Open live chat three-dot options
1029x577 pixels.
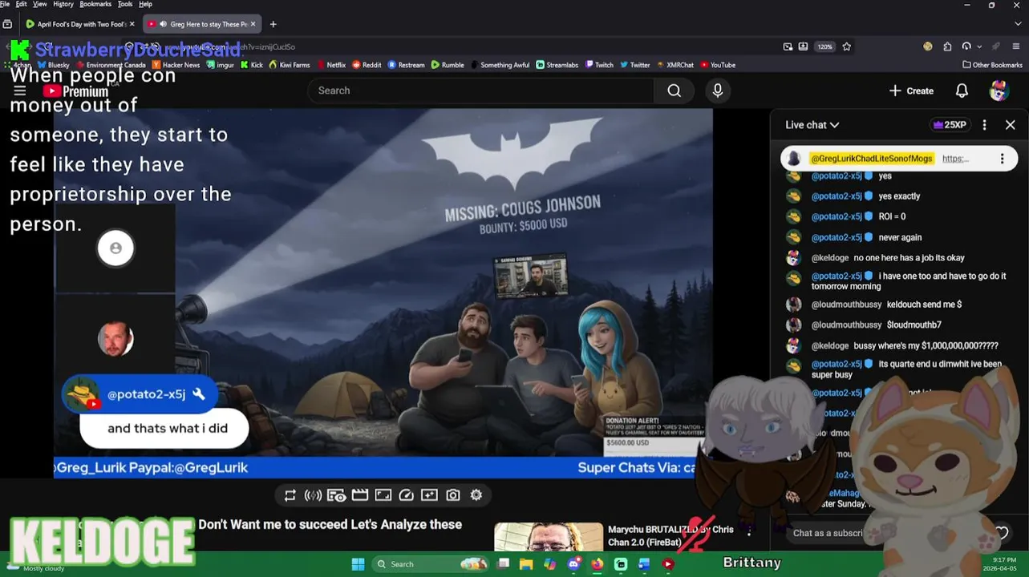point(984,125)
